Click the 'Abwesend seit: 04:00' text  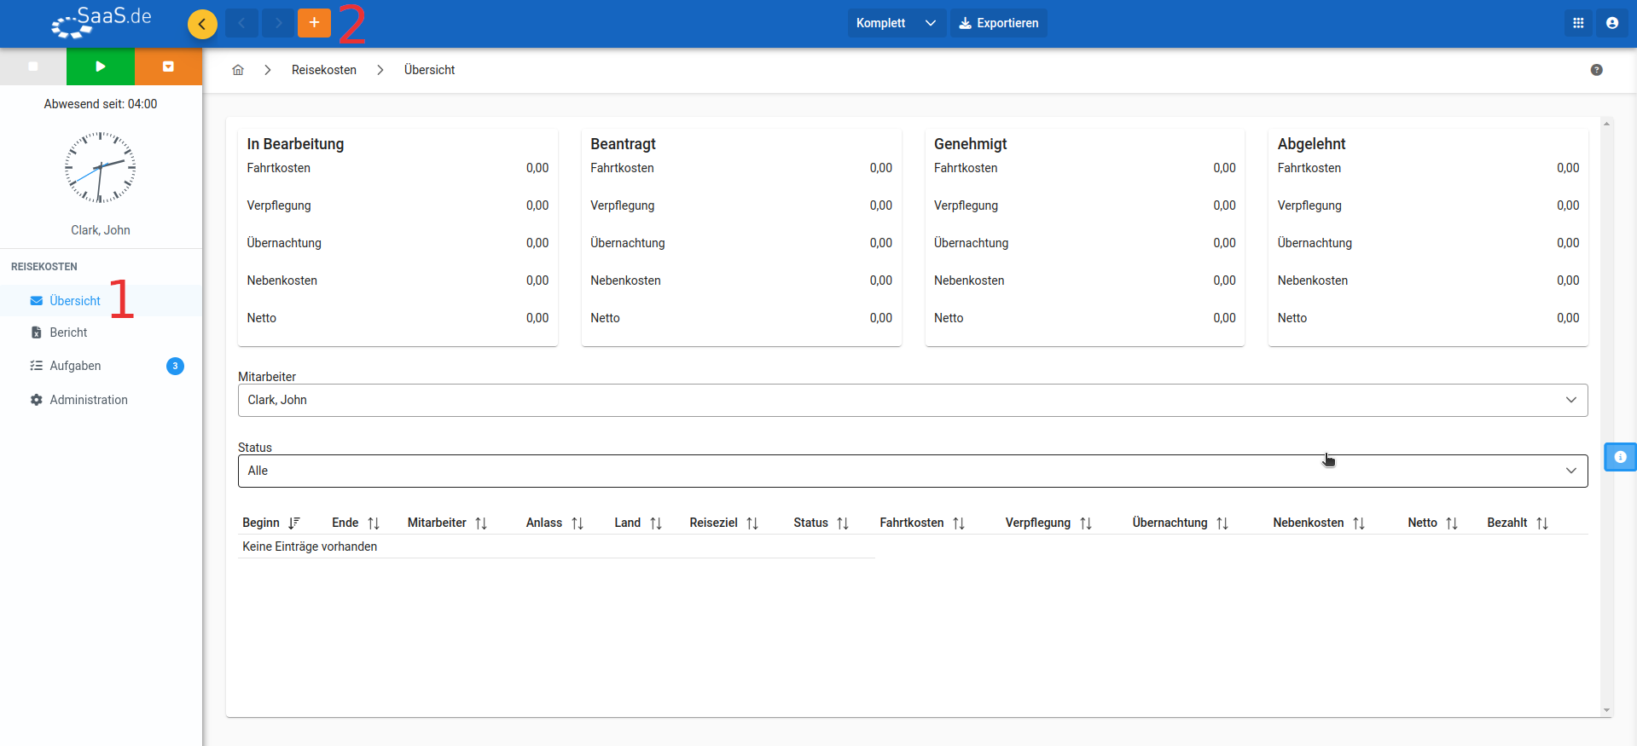pyautogui.click(x=101, y=104)
